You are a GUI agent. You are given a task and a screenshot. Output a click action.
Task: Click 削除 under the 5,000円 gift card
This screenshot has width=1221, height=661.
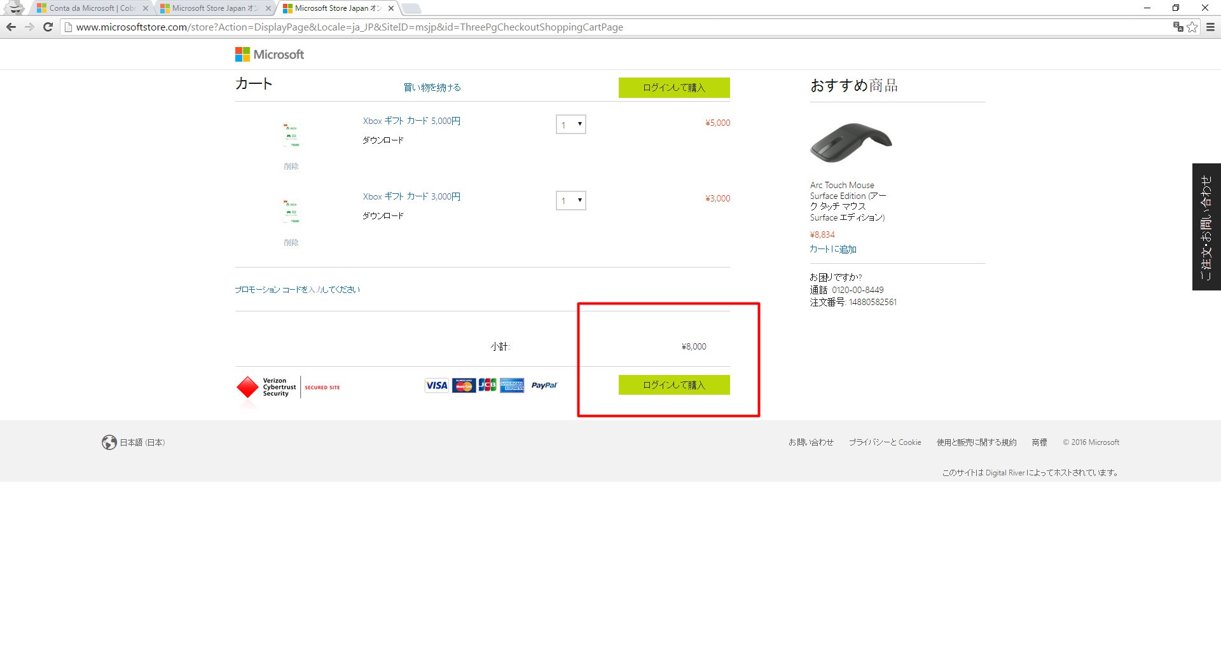click(x=291, y=167)
